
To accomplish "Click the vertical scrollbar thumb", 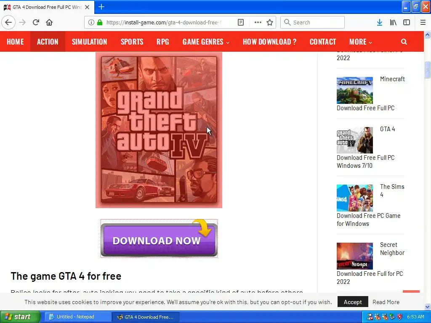I will click(x=427, y=70).
